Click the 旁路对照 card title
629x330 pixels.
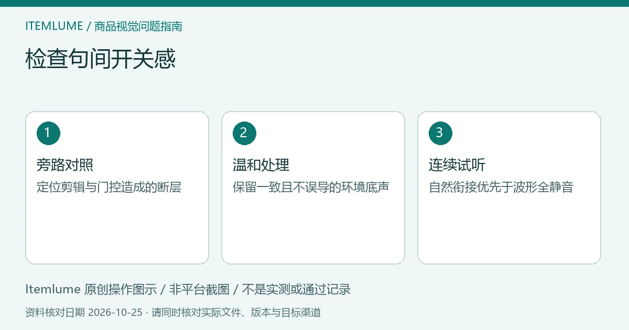pyautogui.click(x=65, y=165)
